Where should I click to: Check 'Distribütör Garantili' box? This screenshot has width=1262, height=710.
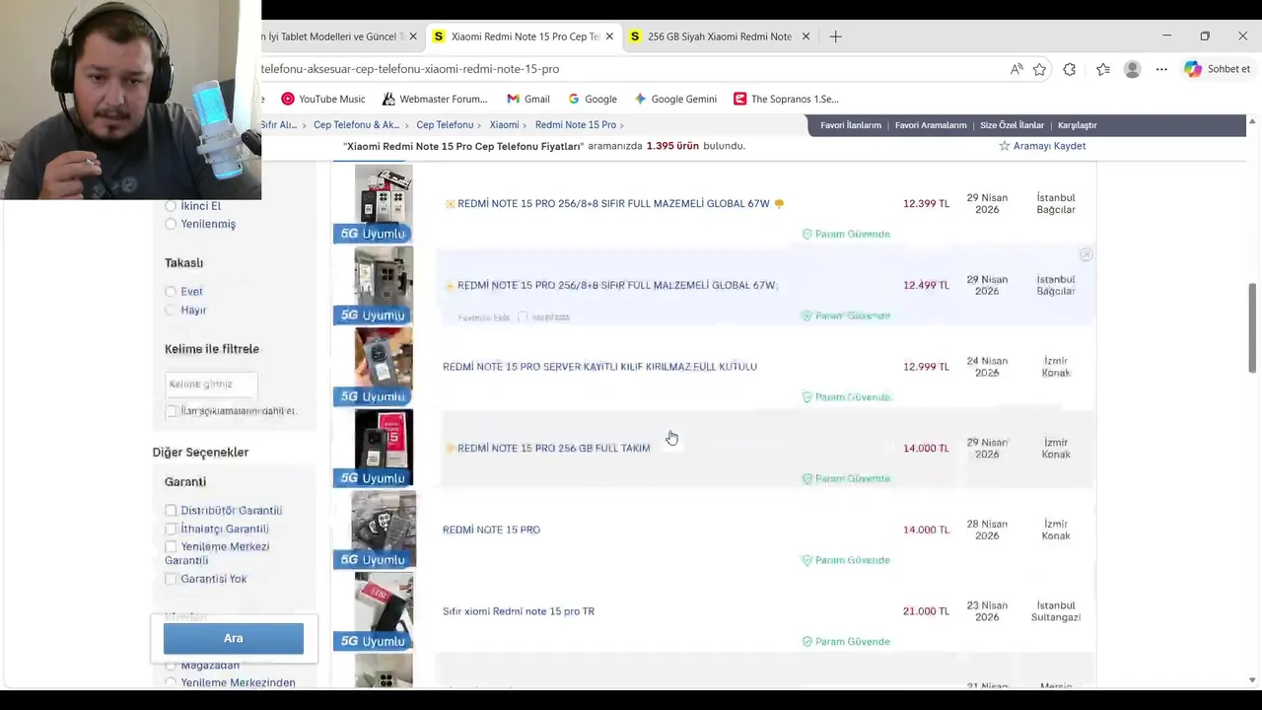tap(171, 511)
